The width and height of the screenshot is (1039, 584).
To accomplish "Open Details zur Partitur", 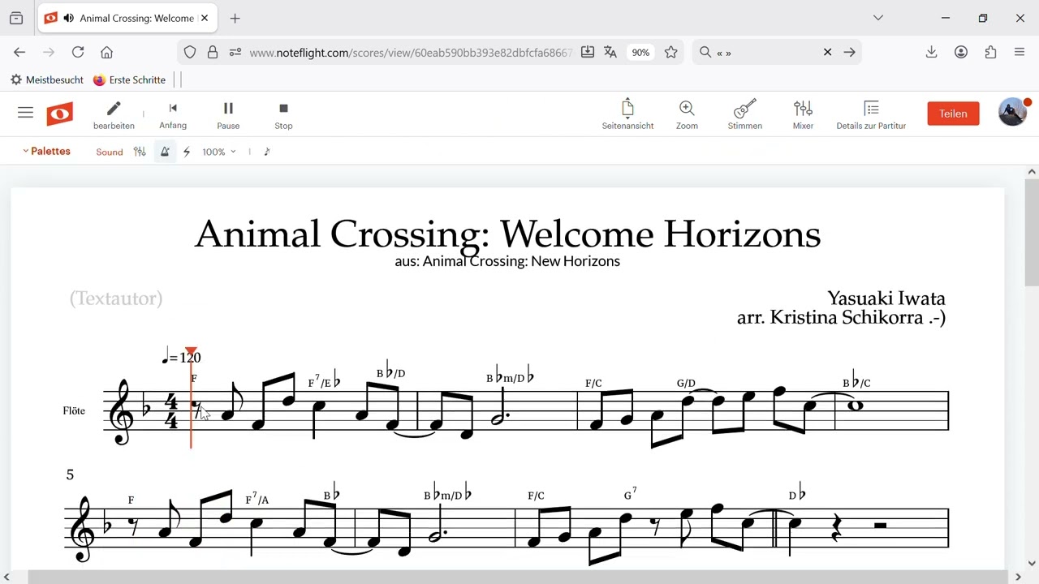I will pos(871,114).
